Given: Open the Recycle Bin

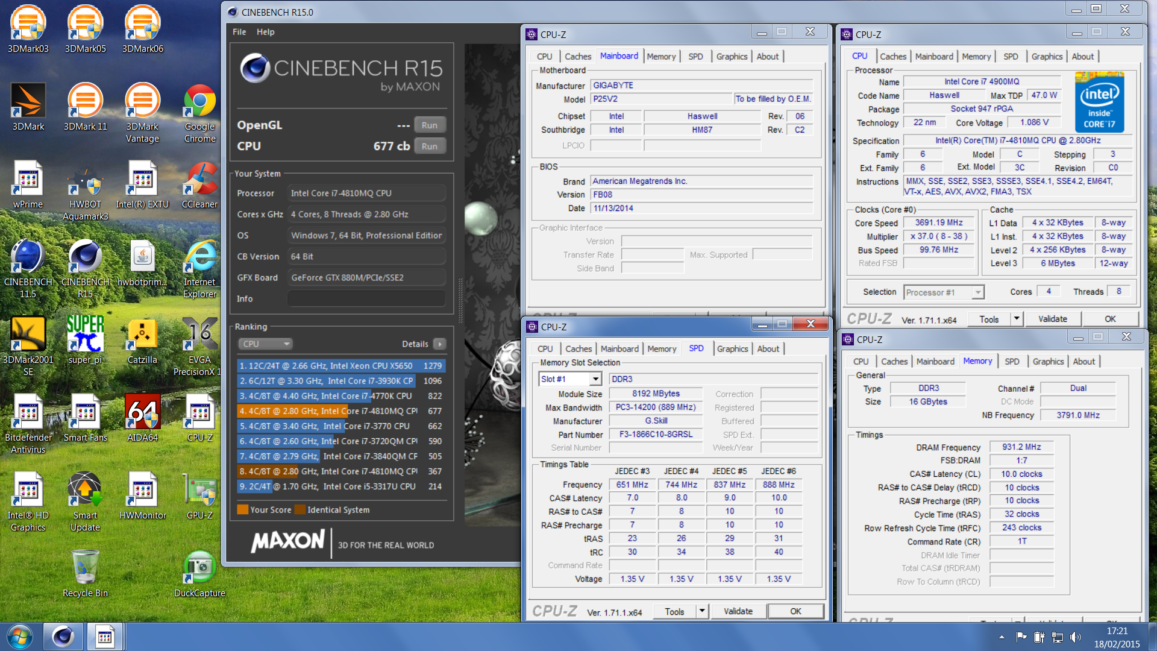Looking at the screenshot, I should click(85, 574).
